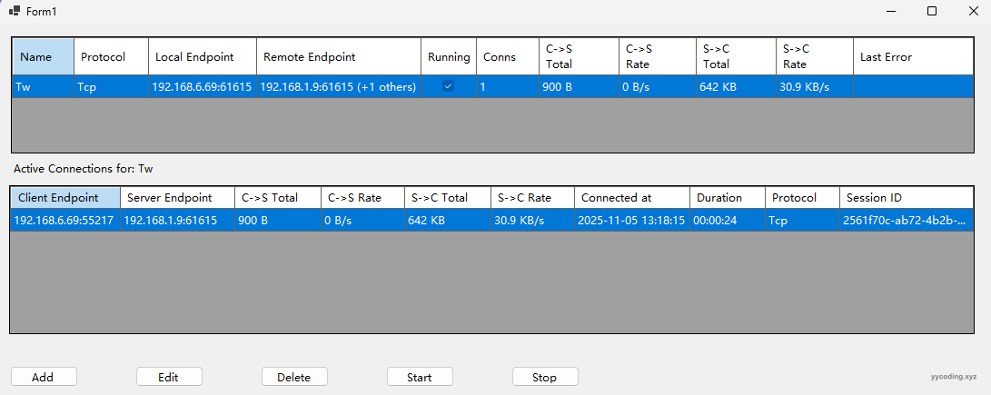
Task: Click the Remote Endpoint column header
Action: [x=338, y=56]
